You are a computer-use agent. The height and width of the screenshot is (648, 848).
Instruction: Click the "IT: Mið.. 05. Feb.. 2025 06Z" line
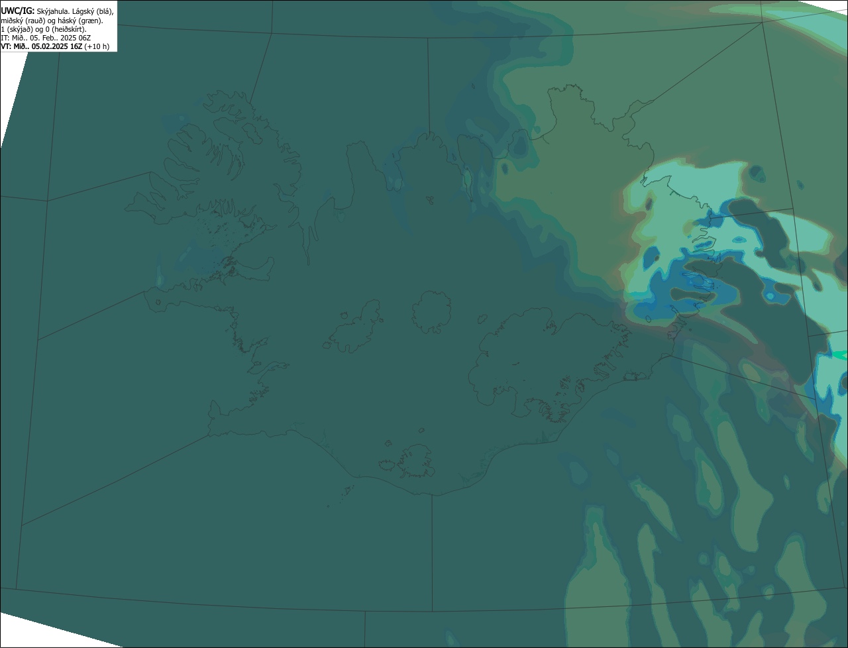click(x=46, y=38)
